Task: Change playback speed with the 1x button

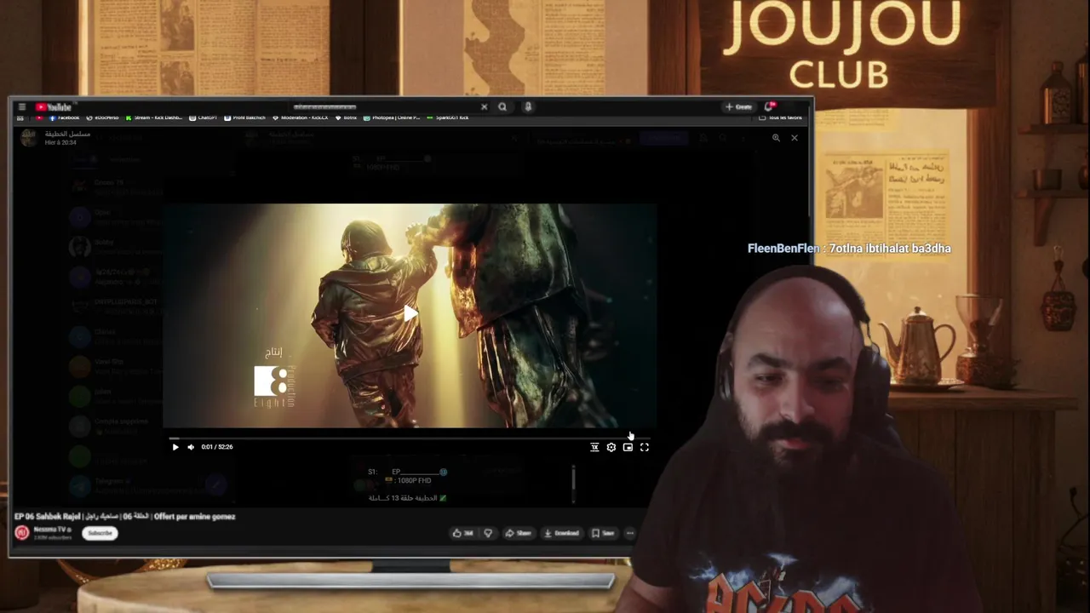Action: point(594,447)
